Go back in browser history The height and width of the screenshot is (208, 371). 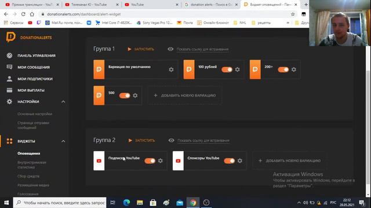point(6,14)
